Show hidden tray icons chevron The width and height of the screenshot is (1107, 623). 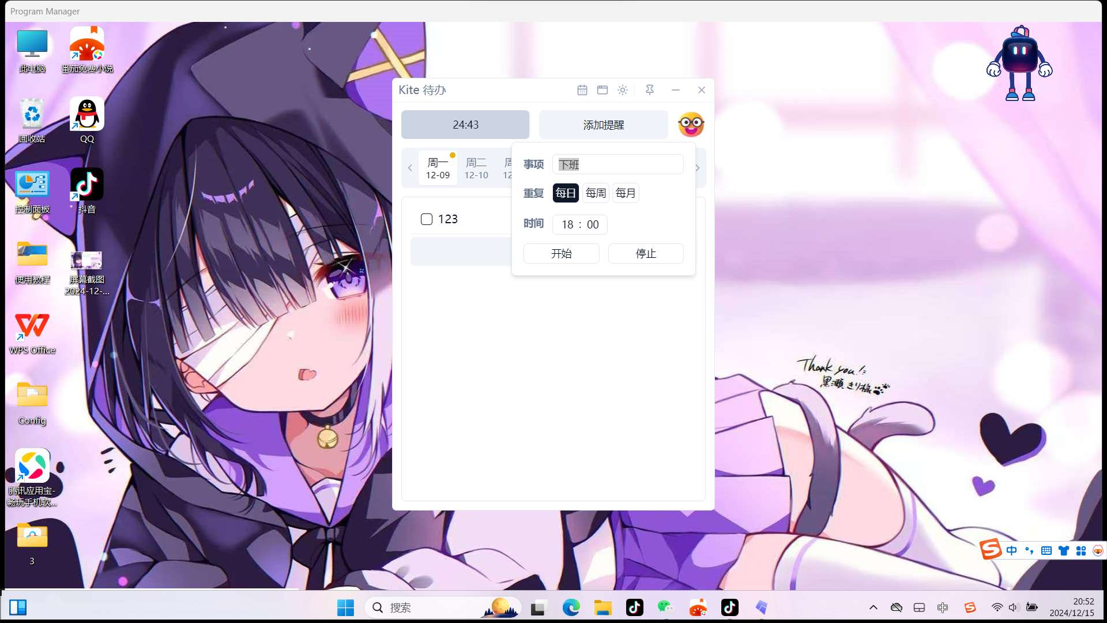873,607
